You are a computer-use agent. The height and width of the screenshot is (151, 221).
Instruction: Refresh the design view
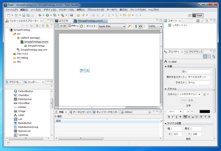[x=82, y=26]
